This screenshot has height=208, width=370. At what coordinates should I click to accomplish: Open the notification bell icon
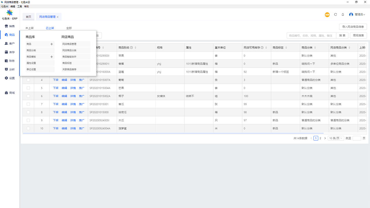[x=343, y=14]
